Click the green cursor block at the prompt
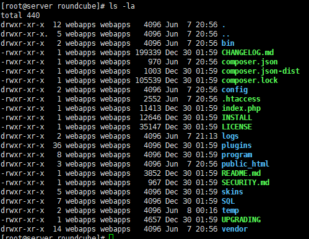 point(111,237)
